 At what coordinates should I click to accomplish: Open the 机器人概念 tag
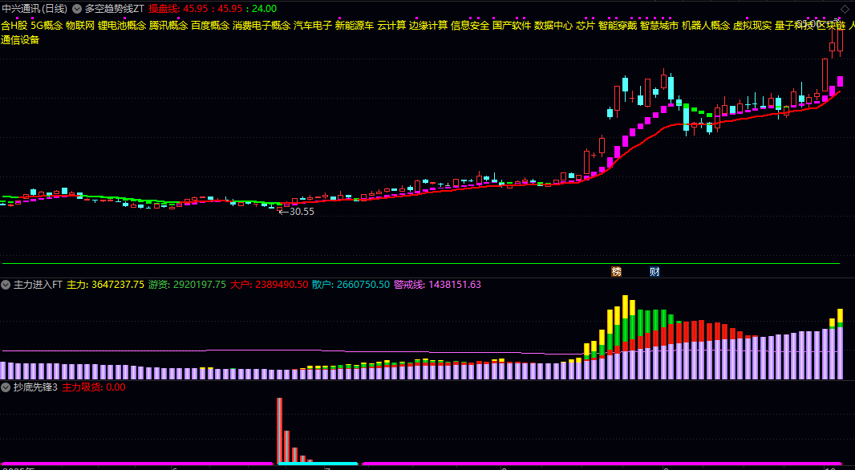(x=706, y=25)
